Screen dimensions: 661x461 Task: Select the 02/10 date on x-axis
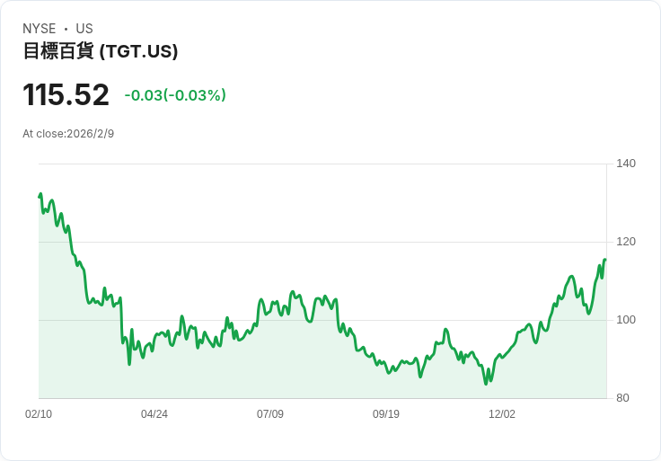[39, 414]
